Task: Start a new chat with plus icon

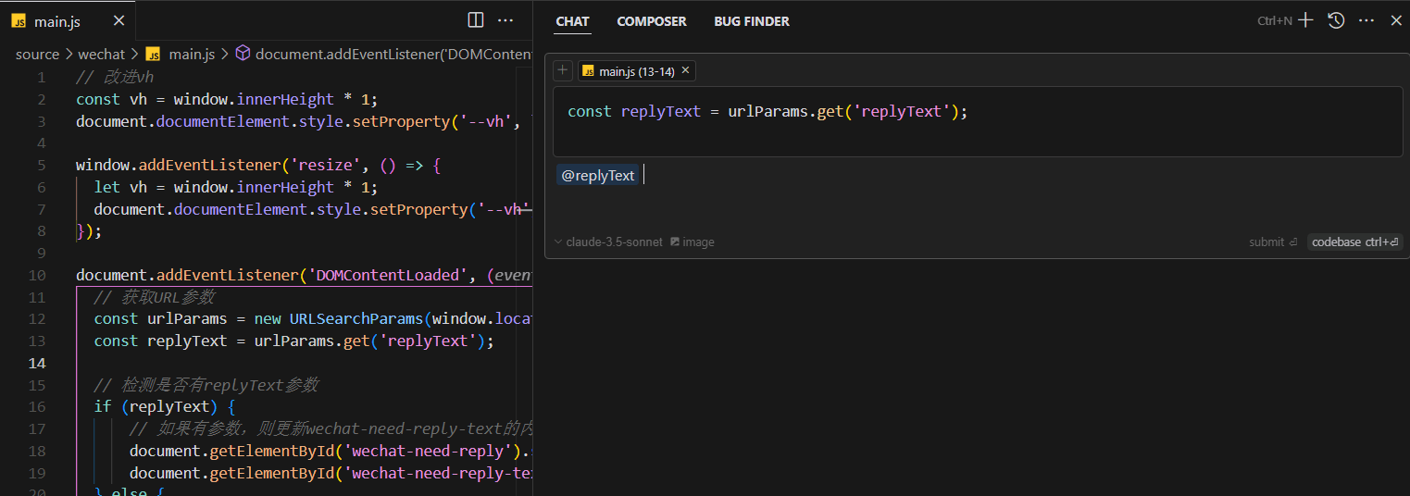Action: pyautogui.click(x=1305, y=20)
